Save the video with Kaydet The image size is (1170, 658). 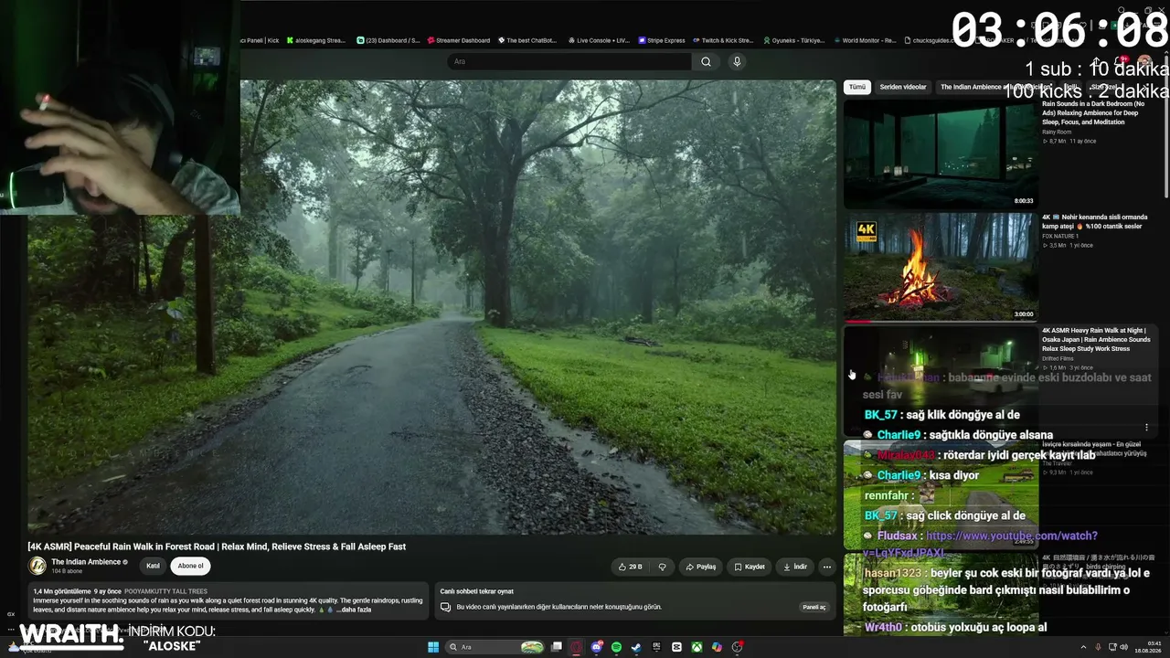point(750,567)
